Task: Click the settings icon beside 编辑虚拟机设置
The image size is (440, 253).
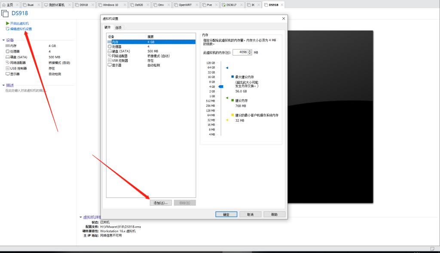Action: pyautogui.click(x=8, y=29)
